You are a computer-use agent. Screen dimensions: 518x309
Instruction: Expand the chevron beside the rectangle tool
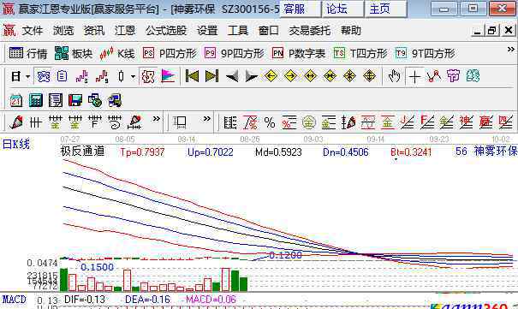(207, 118)
